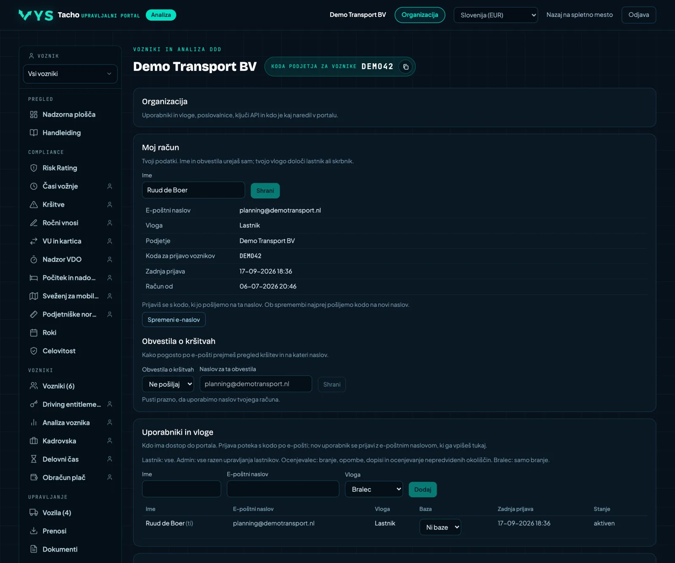Open Časi vožnje clock icon
This screenshot has height=563, width=675.
(x=34, y=186)
